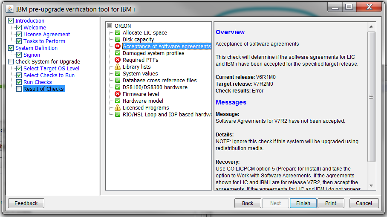Click the Cancel button
Viewport: 387px width, 217px height.
pyautogui.click(x=364, y=203)
